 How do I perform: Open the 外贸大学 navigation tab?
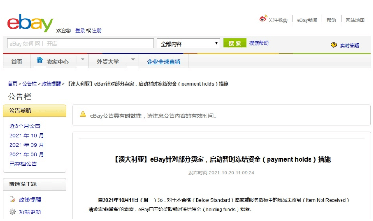(108, 62)
